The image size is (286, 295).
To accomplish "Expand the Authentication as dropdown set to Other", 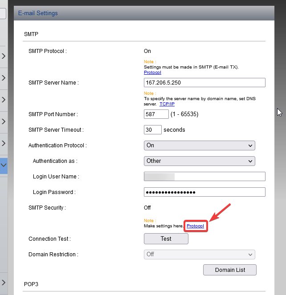I will (x=199, y=161).
